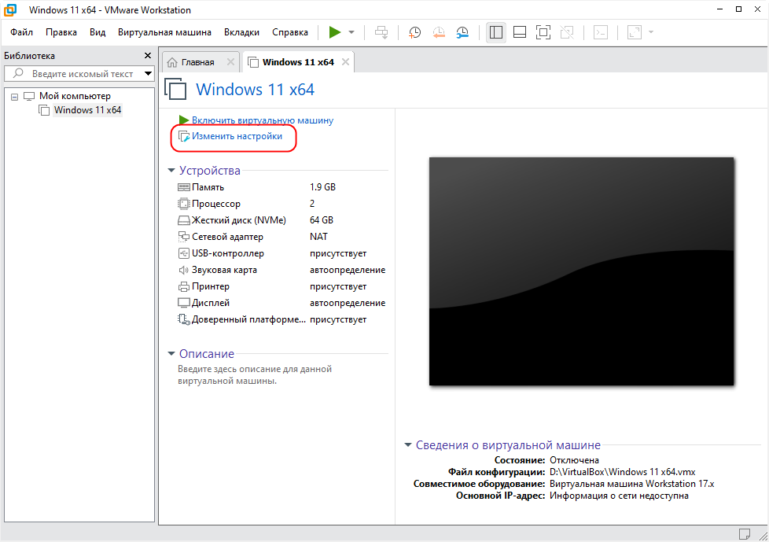Viewport: 769px width, 542px height.
Task: Click the Unity mode toolbar icon
Action: pyautogui.click(x=567, y=32)
